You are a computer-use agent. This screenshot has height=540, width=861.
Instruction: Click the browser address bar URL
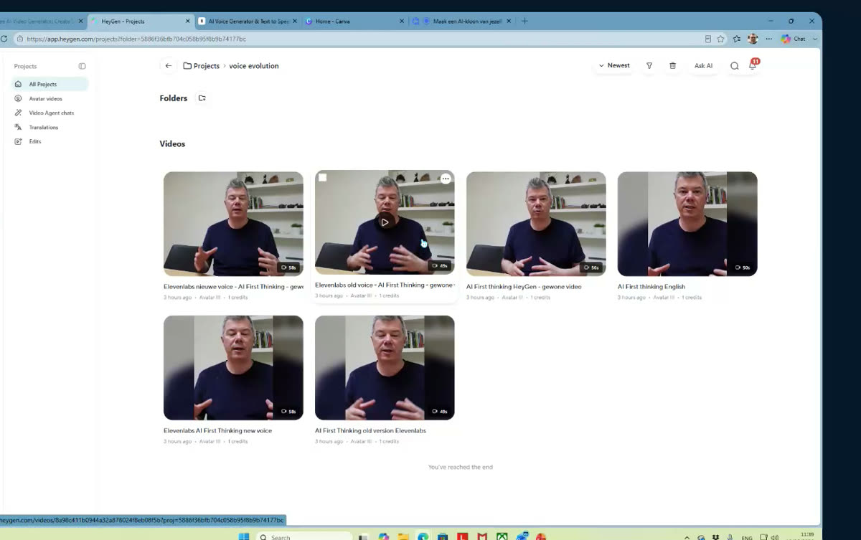point(136,39)
